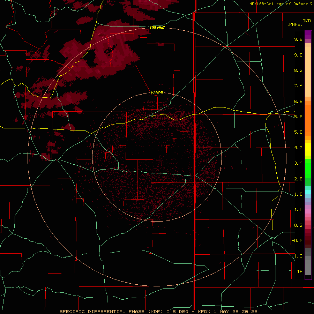Click the 1.0 color scale value

tap(298, 210)
